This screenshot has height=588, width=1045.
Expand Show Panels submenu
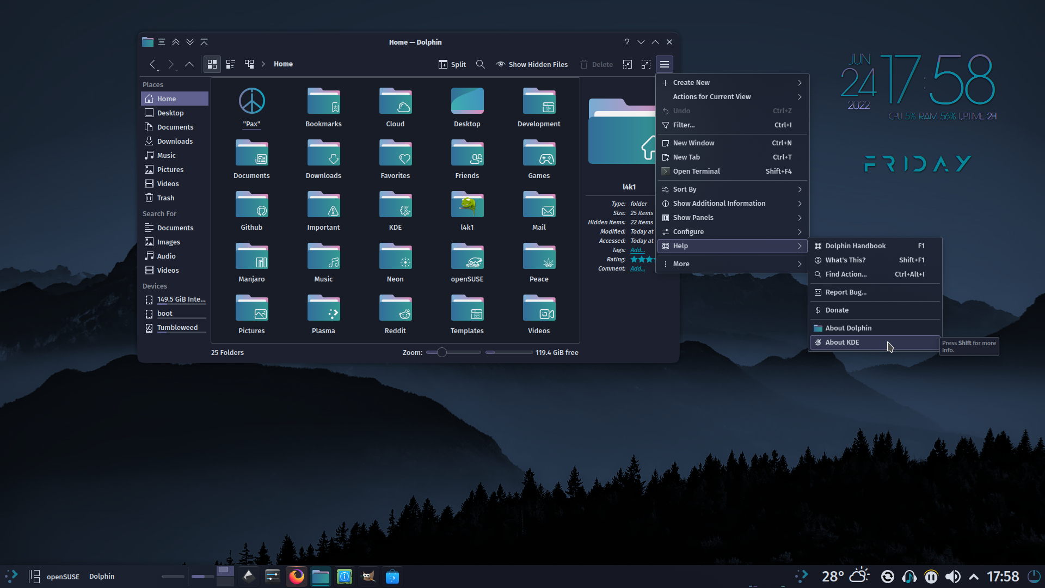732,218
